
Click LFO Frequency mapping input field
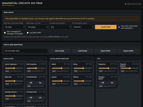[110, 71]
